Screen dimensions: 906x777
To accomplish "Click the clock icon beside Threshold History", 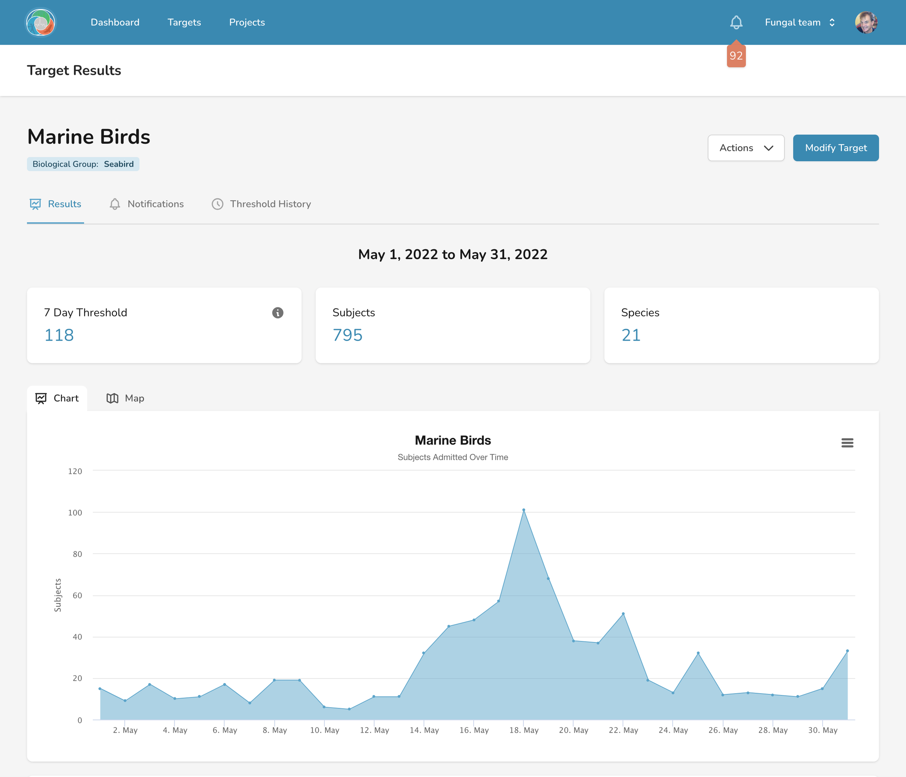I will [217, 204].
